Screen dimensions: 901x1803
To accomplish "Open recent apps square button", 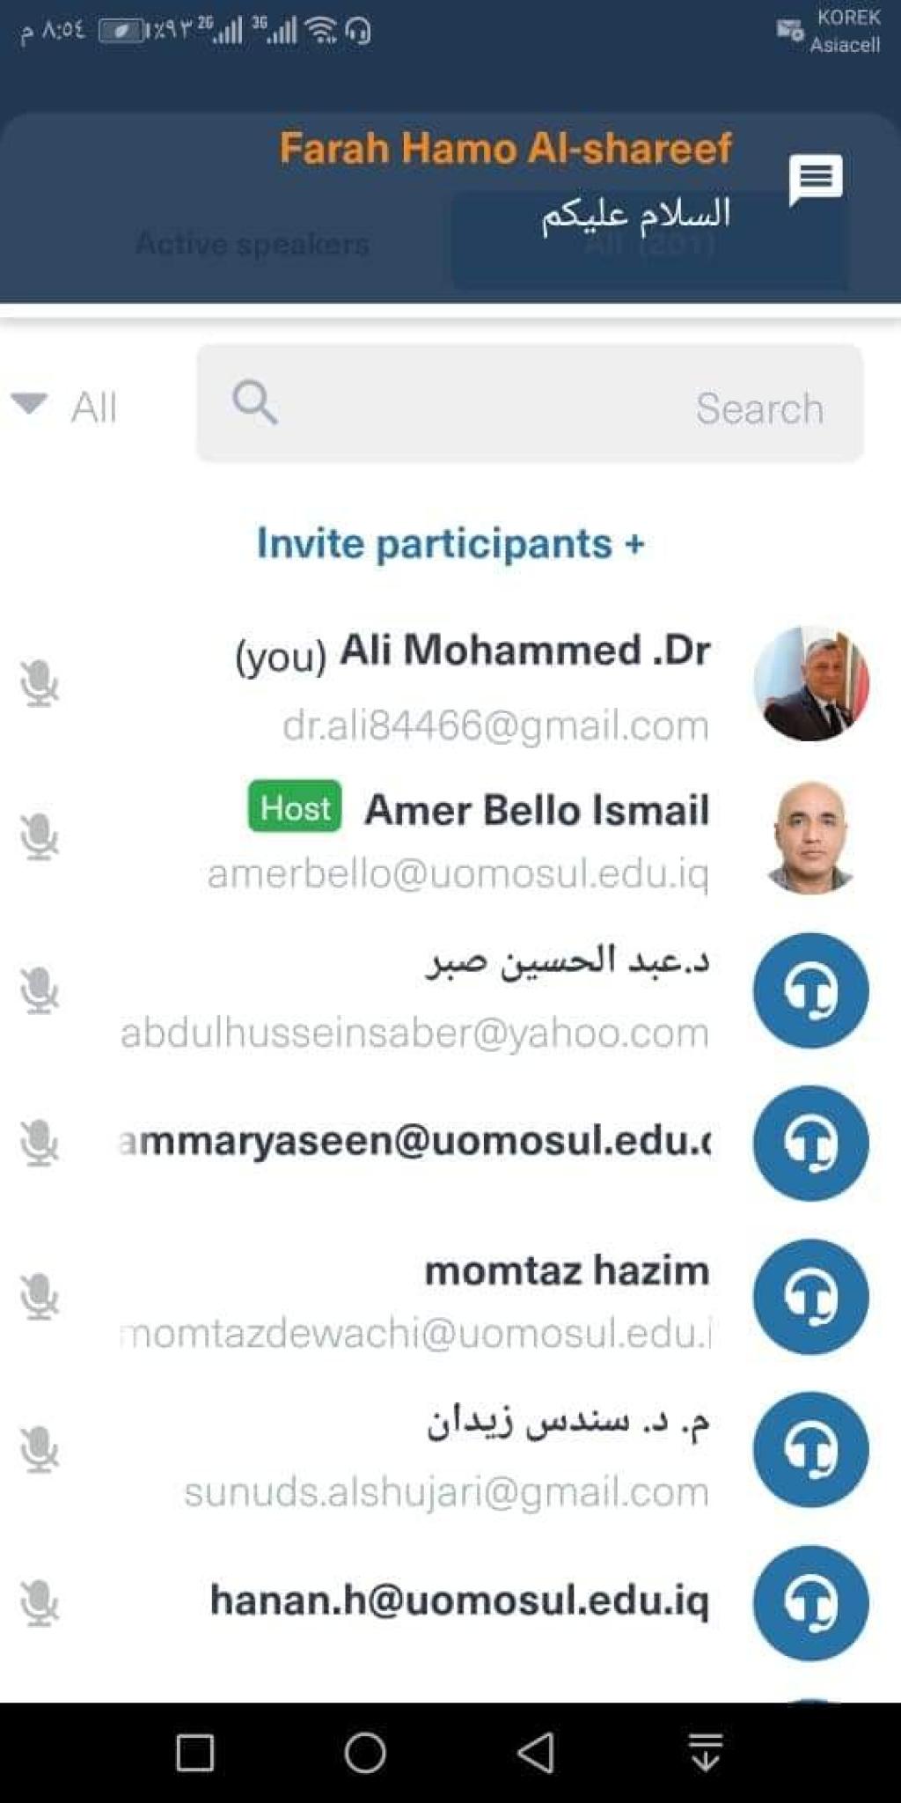I will click(x=194, y=1752).
